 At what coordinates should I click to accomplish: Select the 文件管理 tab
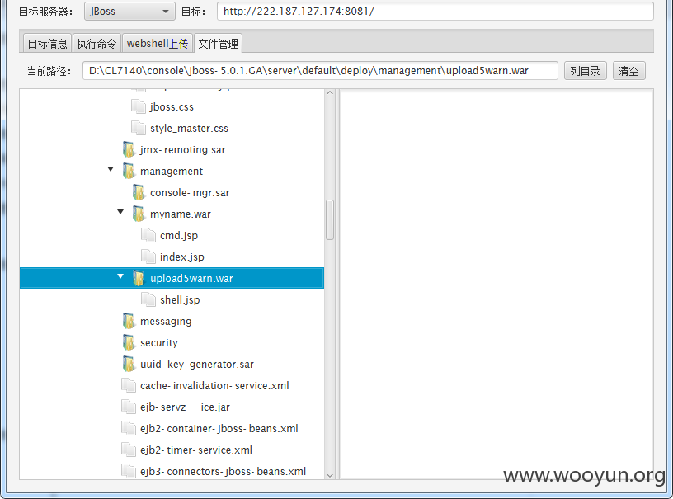[x=218, y=44]
